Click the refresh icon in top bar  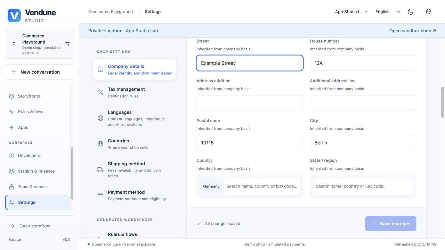click(428, 12)
